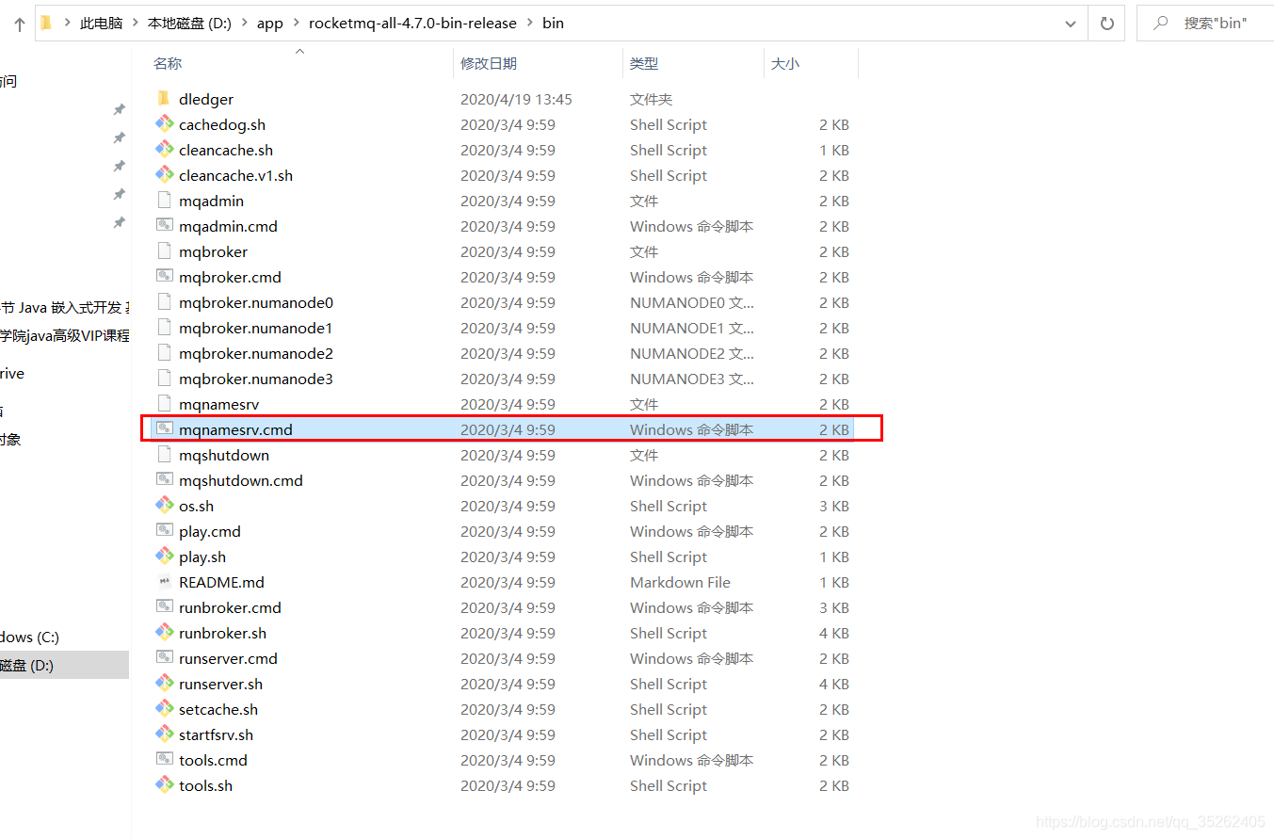This screenshot has width=1274, height=839.
Task: Select the mqshutdown.cmd script icon
Action: pyautogui.click(x=164, y=480)
